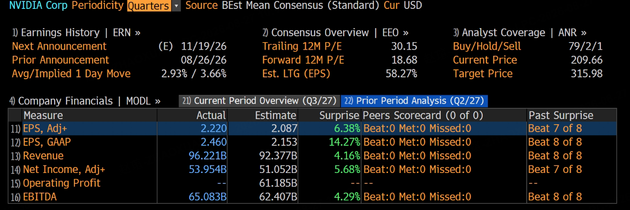Click the BEst Mean Consensus (Standard) source
The image size is (630, 210).
(x=300, y=6)
